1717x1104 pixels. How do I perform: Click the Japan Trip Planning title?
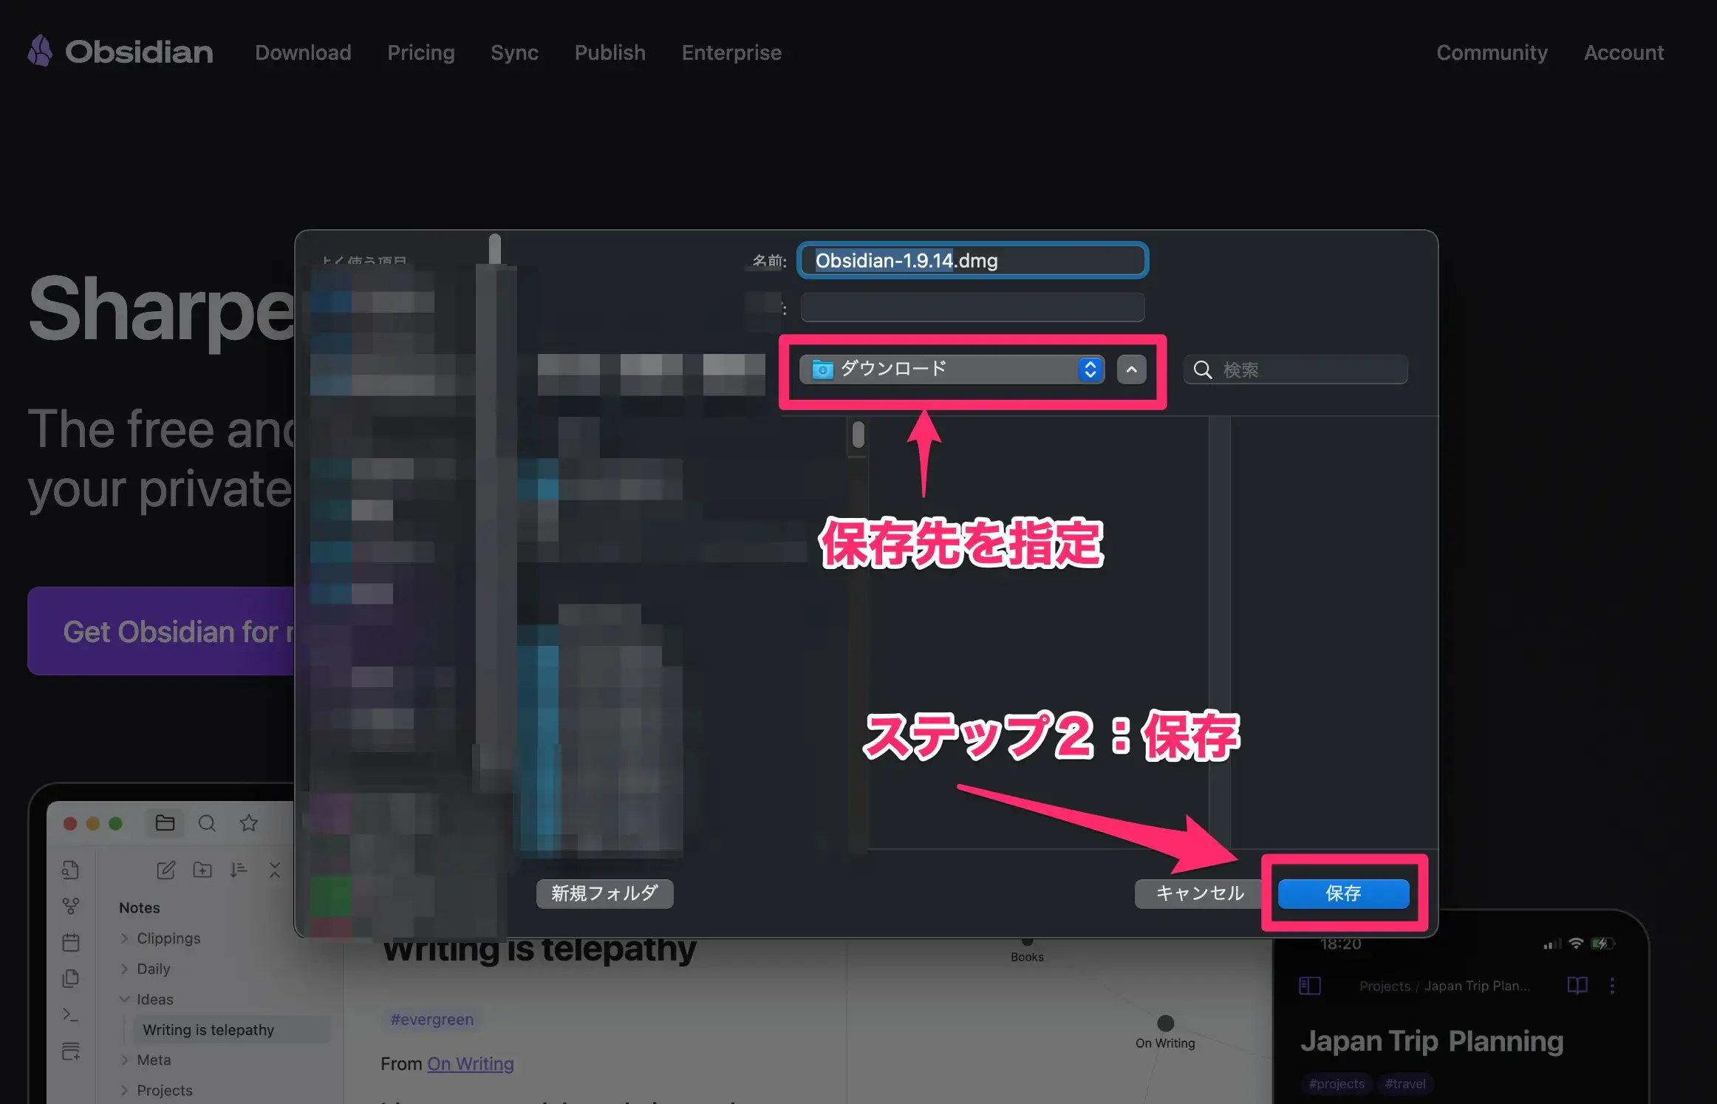point(1432,1040)
